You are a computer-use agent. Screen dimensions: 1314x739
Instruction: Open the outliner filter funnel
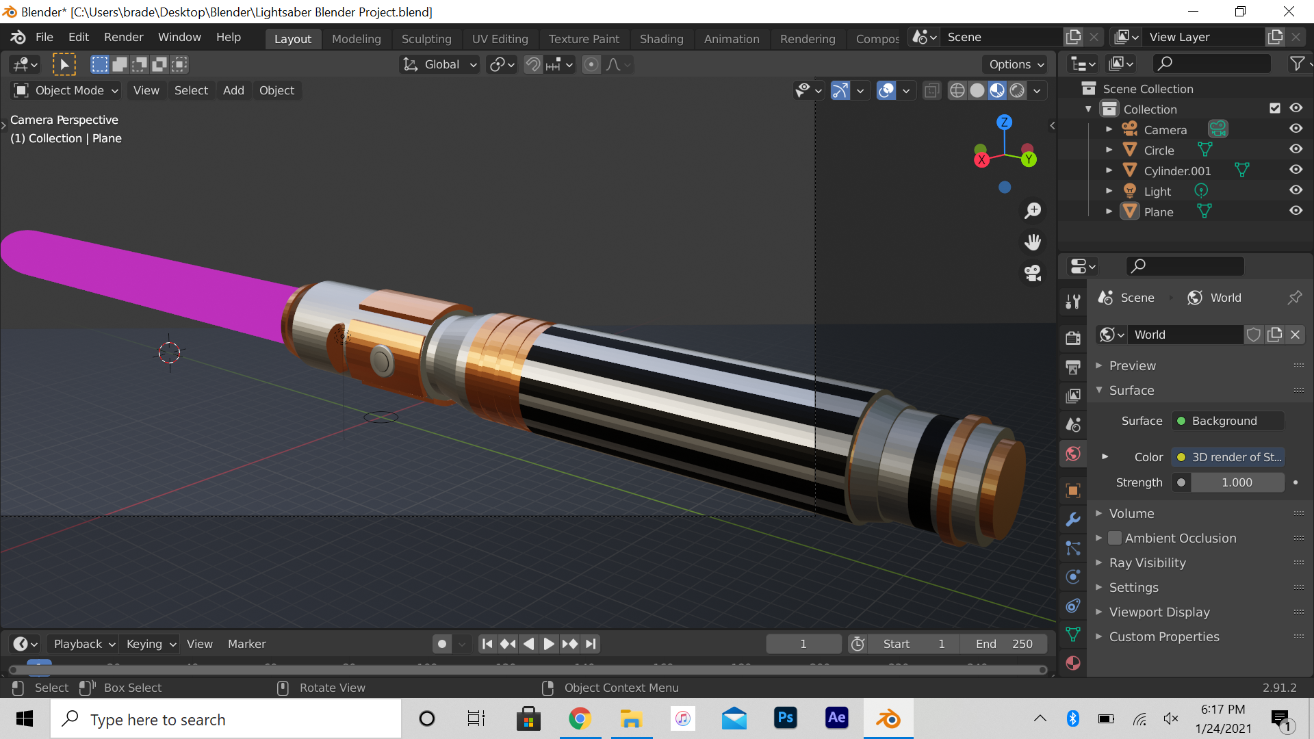[1297, 64]
